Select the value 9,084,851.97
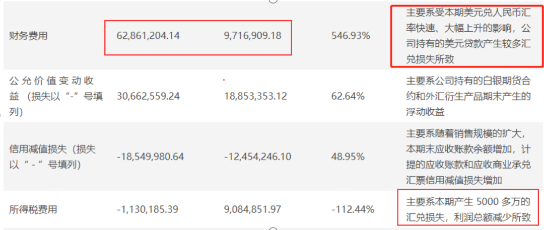This screenshot has height=230, width=544. (x=255, y=208)
